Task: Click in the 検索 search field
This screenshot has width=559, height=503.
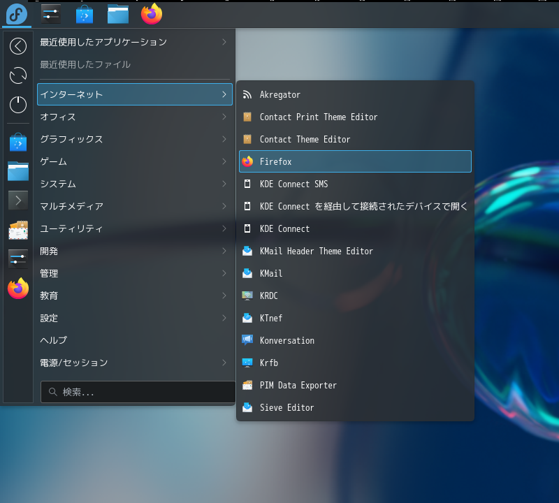Action: point(138,392)
